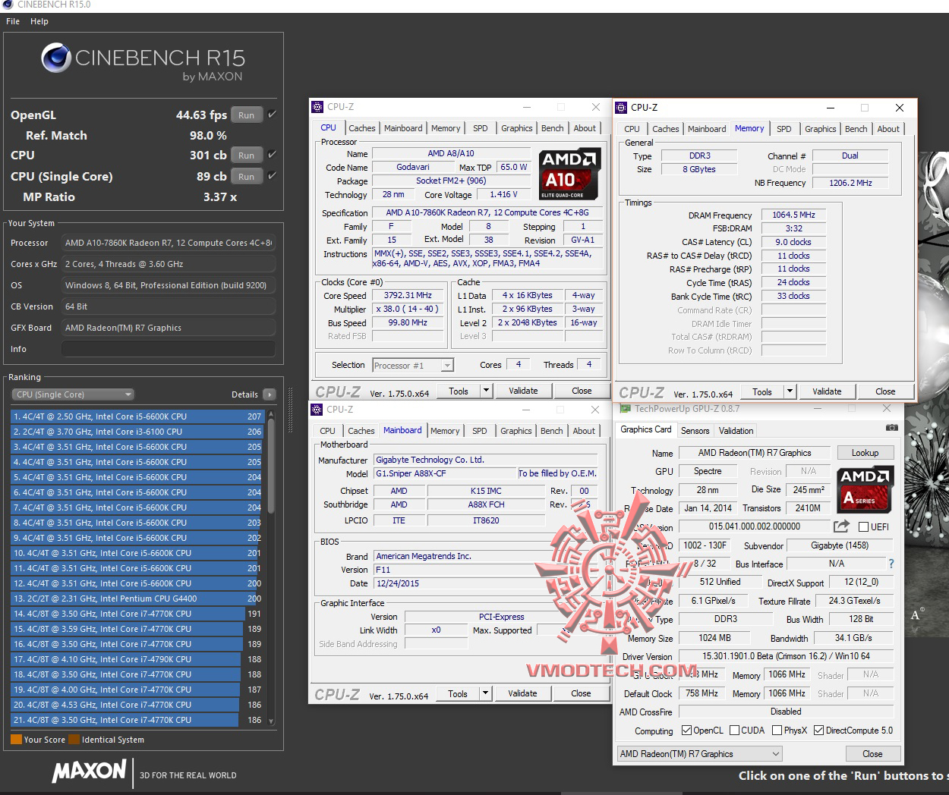Click the GPU-Z screenshot camera icon
The width and height of the screenshot is (949, 795).
pos(891,428)
